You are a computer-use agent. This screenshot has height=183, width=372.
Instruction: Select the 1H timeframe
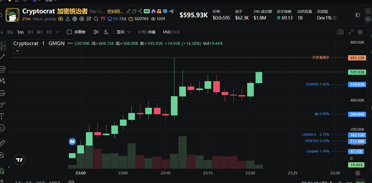(x=30, y=32)
